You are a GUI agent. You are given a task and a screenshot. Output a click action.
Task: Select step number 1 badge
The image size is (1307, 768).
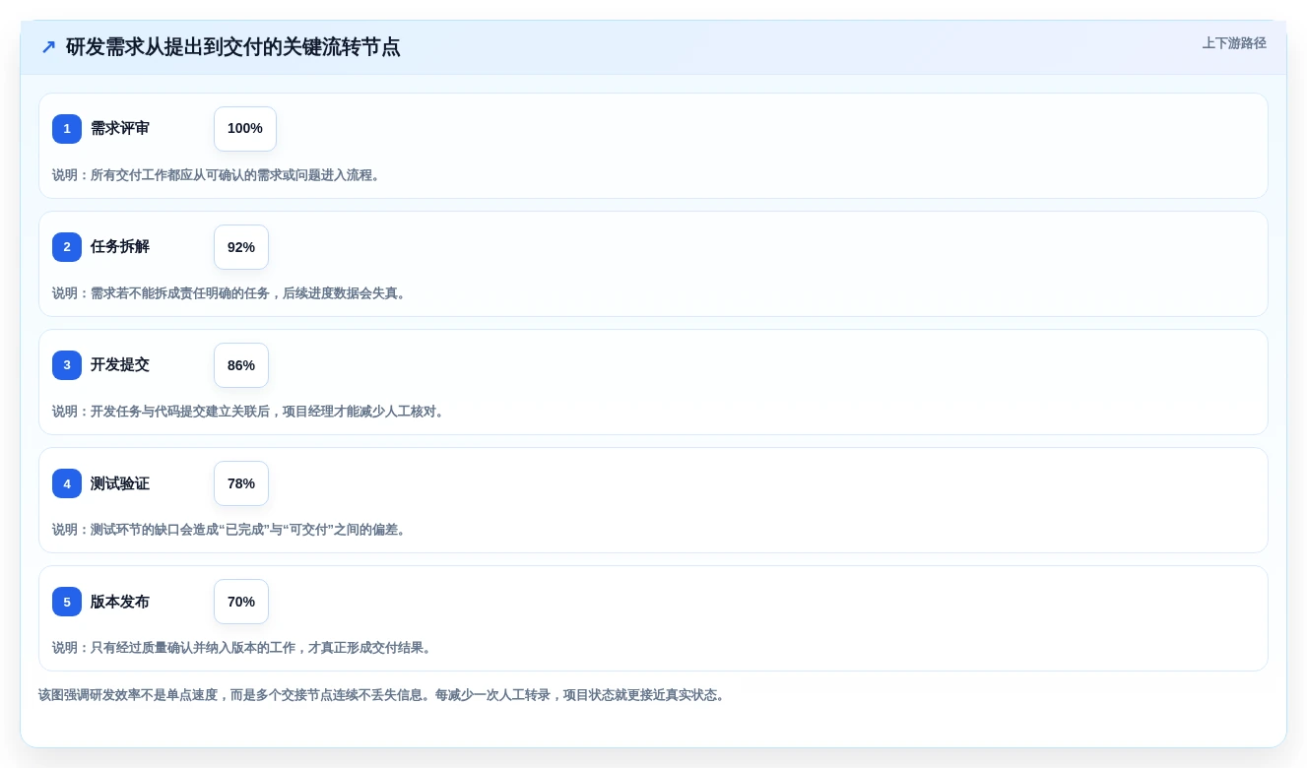pos(67,129)
